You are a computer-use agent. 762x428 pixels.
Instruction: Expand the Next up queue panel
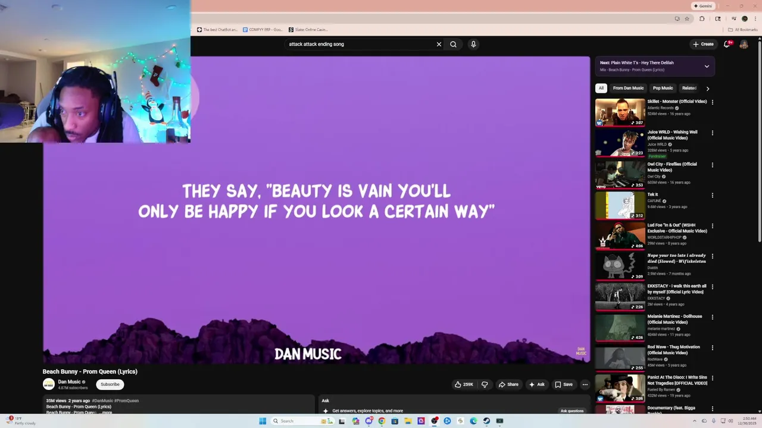707,66
